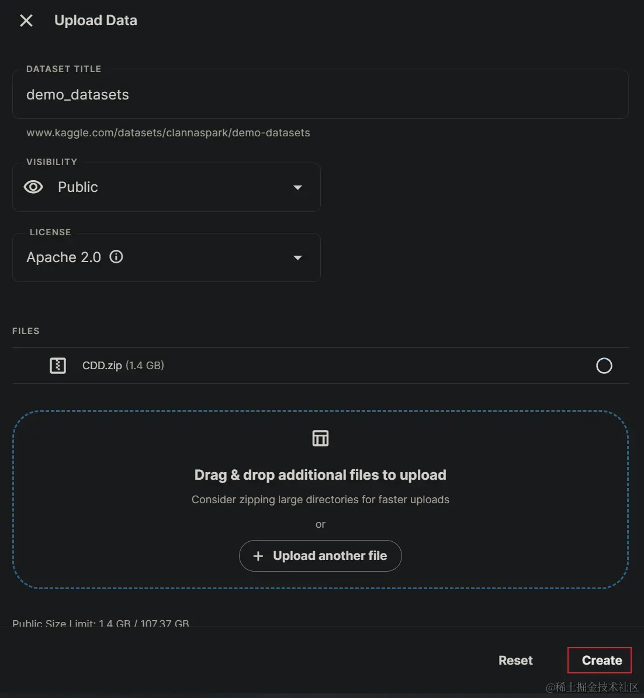The image size is (644, 698).
Task: Click the drag-and-drop upload zone icon
Action: [320, 438]
